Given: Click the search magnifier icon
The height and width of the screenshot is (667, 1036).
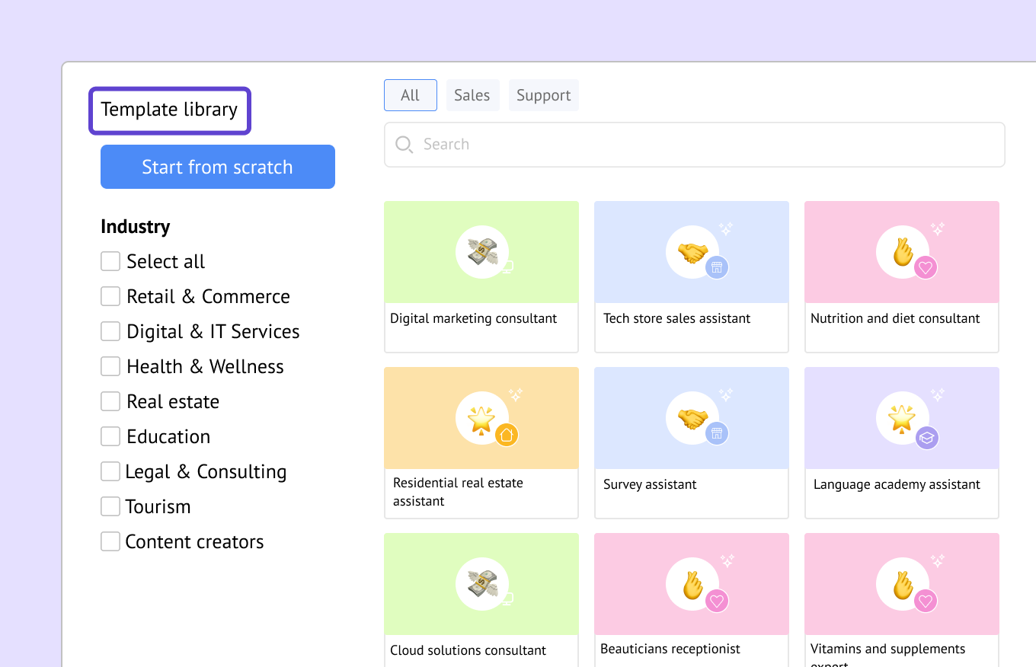Looking at the screenshot, I should 404,145.
